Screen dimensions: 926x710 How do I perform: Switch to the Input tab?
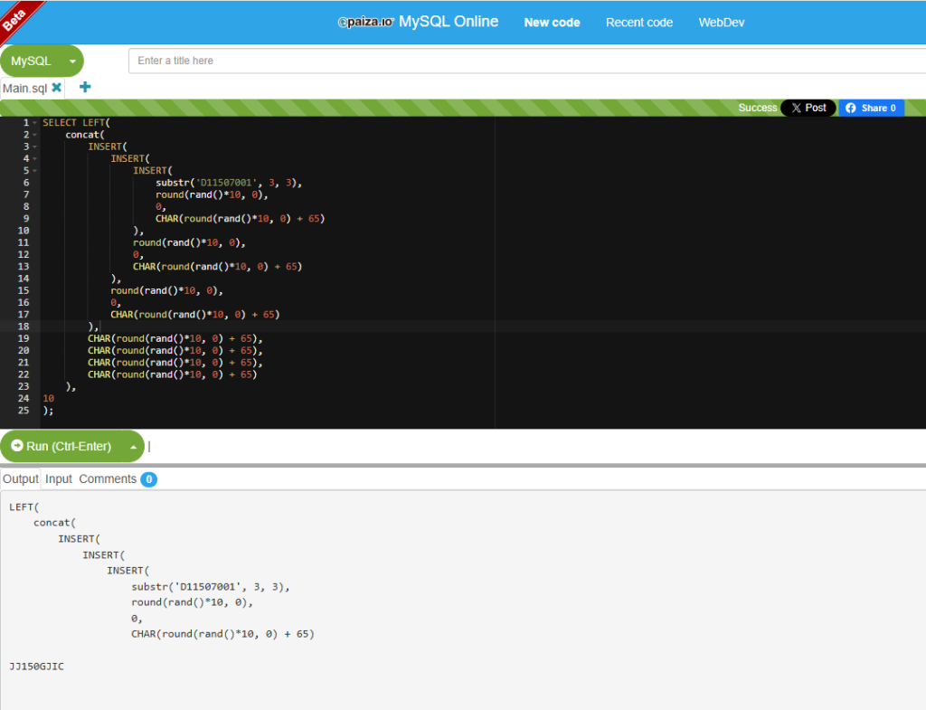(x=59, y=479)
